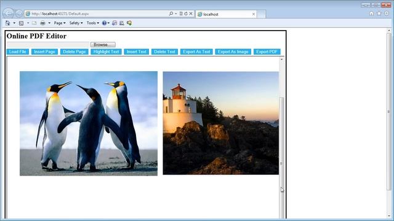394x221 pixels.
Task: Click the browser page scroll up arrow
Action: 389,31
